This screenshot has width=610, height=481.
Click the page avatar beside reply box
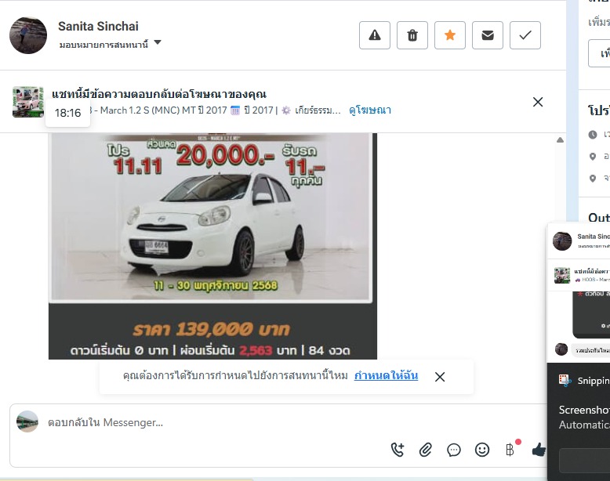(x=27, y=421)
